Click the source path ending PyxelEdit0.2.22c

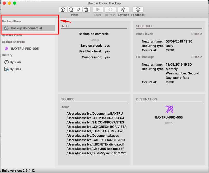(x=96, y=153)
